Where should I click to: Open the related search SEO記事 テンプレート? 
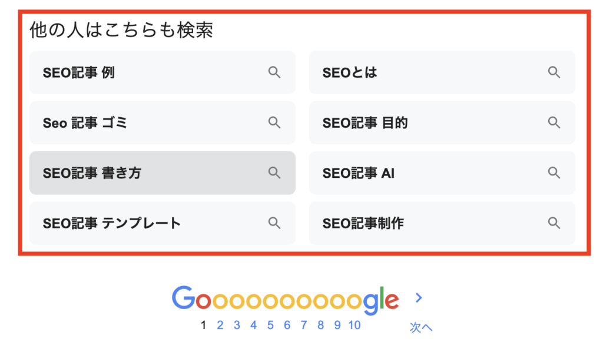tap(112, 224)
